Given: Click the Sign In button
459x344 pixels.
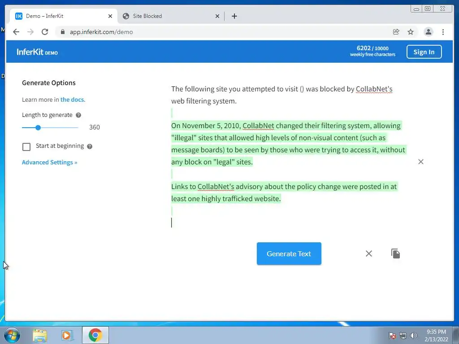Looking at the screenshot, I should click(x=424, y=52).
